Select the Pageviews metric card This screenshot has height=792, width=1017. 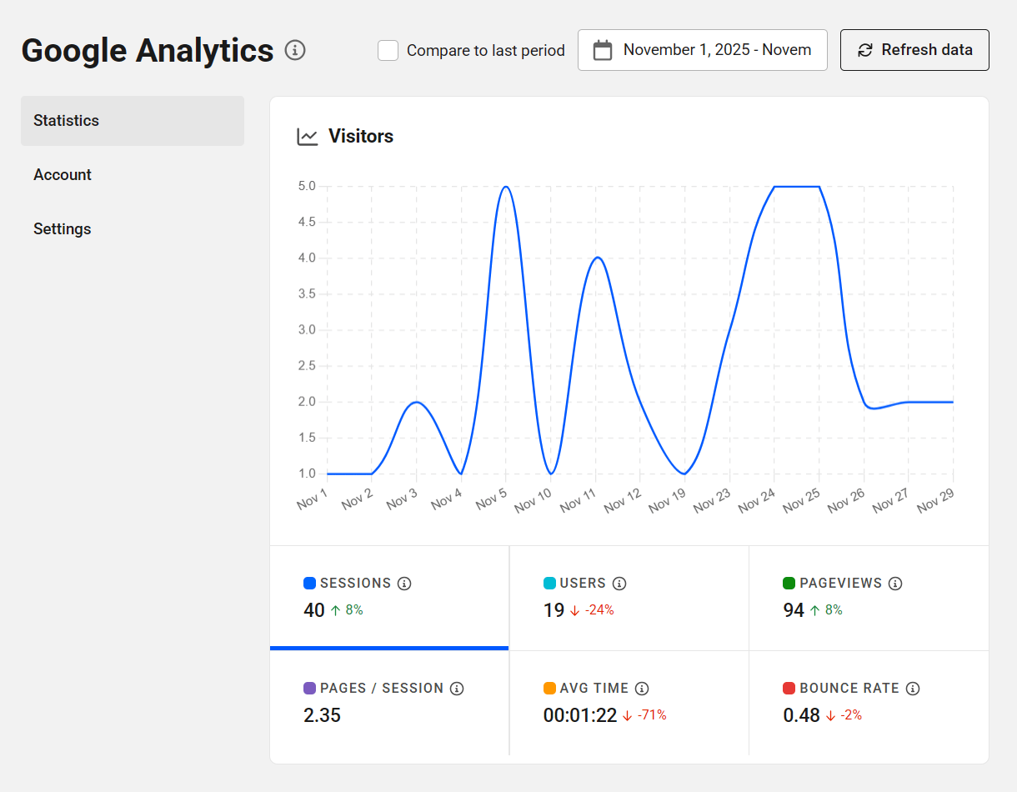point(869,598)
